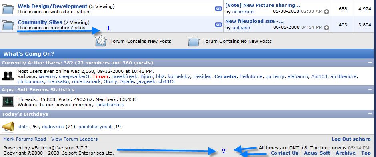View user Hellotome profile
Image resolution: width=376 pixels, height=157 pixels.
coord(251,76)
